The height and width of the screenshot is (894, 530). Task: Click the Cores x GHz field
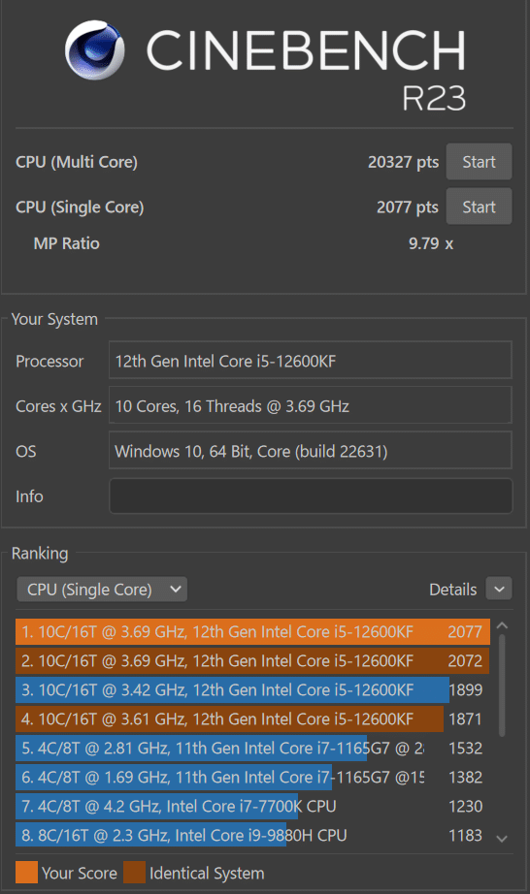click(x=311, y=405)
